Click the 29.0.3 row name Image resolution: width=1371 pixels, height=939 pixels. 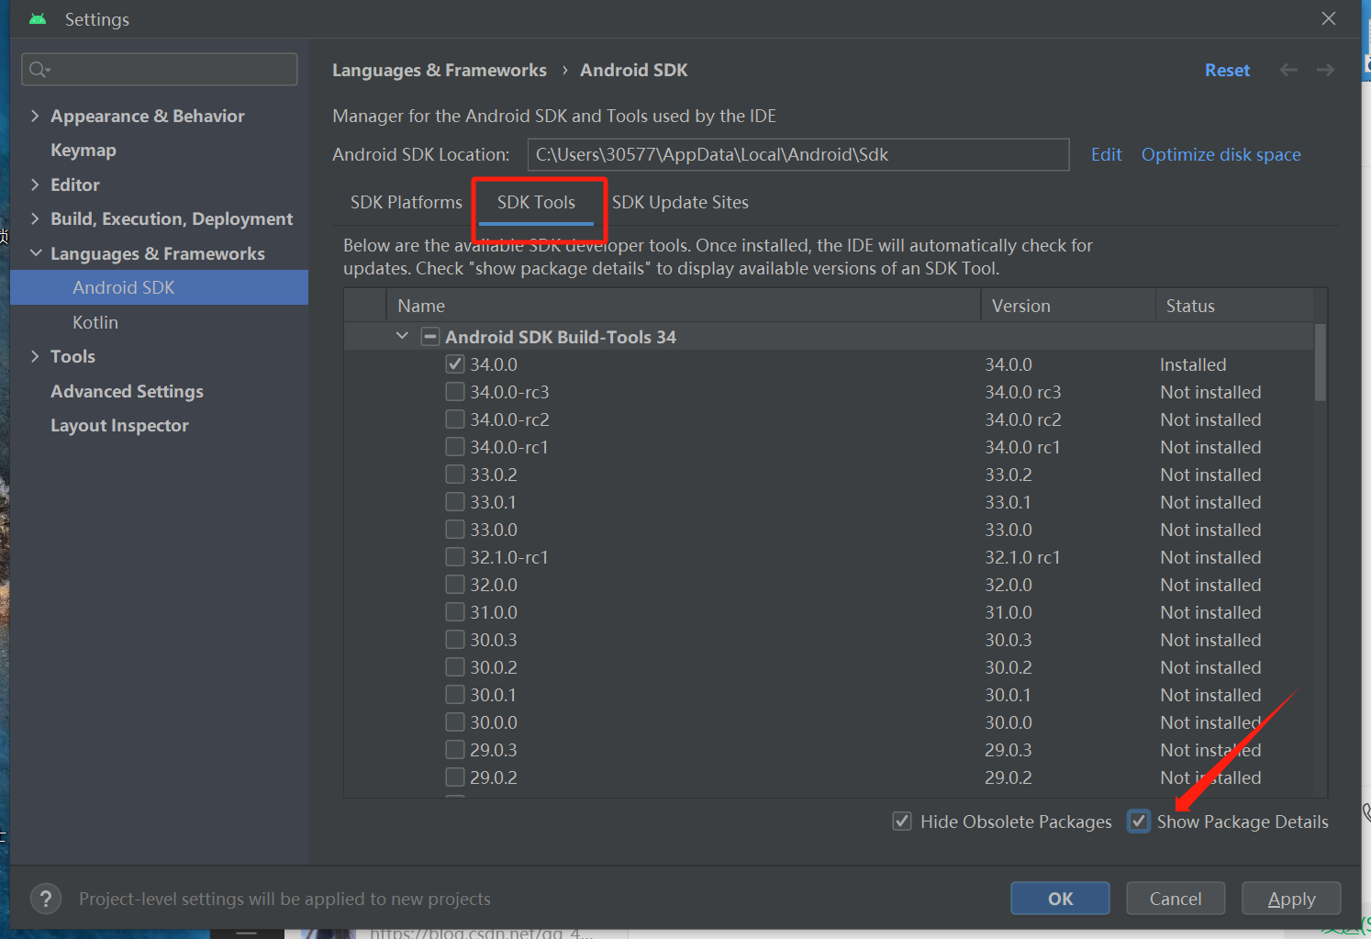click(x=494, y=750)
